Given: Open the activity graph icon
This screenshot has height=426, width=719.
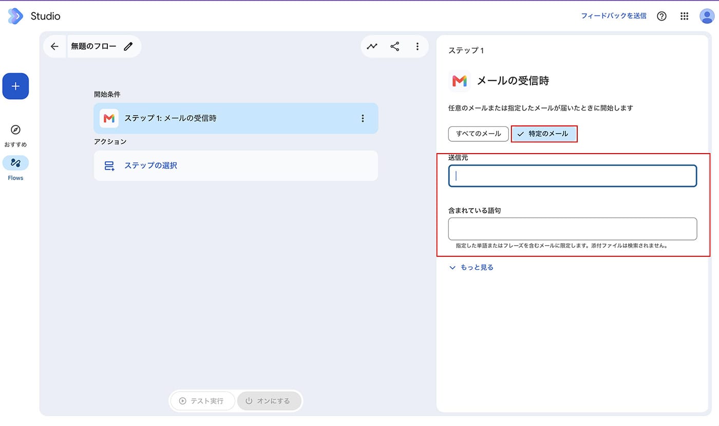Looking at the screenshot, I should tap(372, 46).
